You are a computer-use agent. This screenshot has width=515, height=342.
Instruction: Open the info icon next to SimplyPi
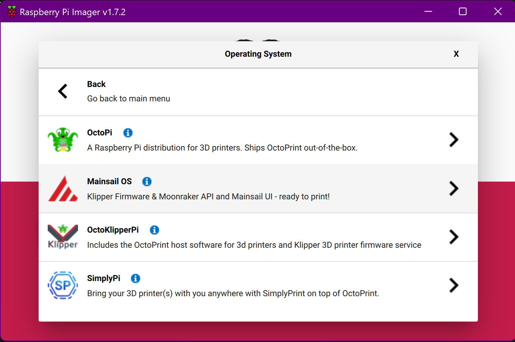136,278
